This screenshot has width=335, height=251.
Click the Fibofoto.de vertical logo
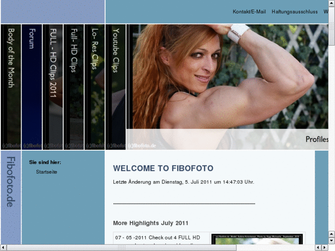click(11, 182)
